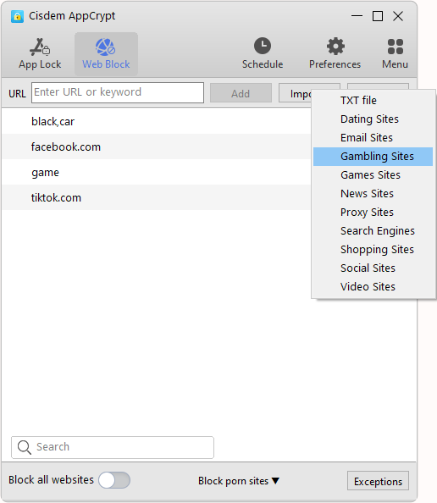This screenshot has width=437, height=503.
Task: Choose Gambling Sites from import menu
Action: point(373,157)
